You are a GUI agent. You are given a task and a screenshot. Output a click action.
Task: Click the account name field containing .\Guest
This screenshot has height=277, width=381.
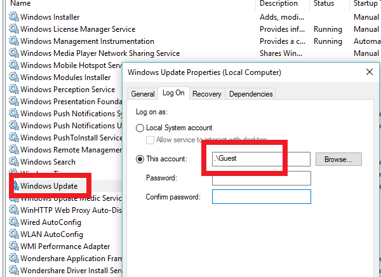261,159
